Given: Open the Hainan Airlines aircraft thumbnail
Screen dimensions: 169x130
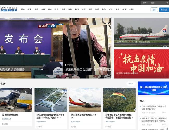Looking at the screenshot, I should click(x=85, y=100).
